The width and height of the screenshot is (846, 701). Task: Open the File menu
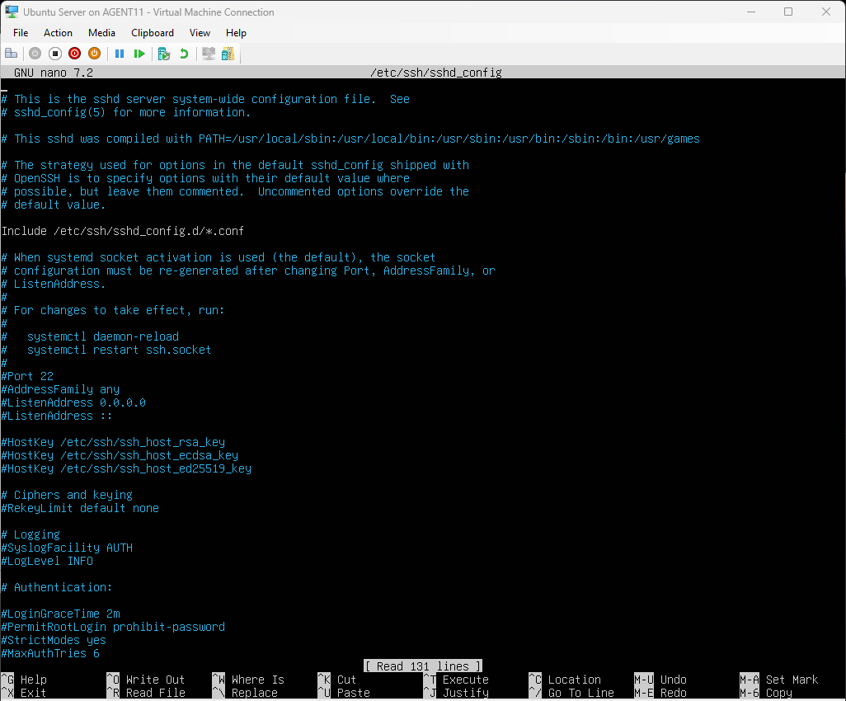pyautogui.click(x=21, y=33)
